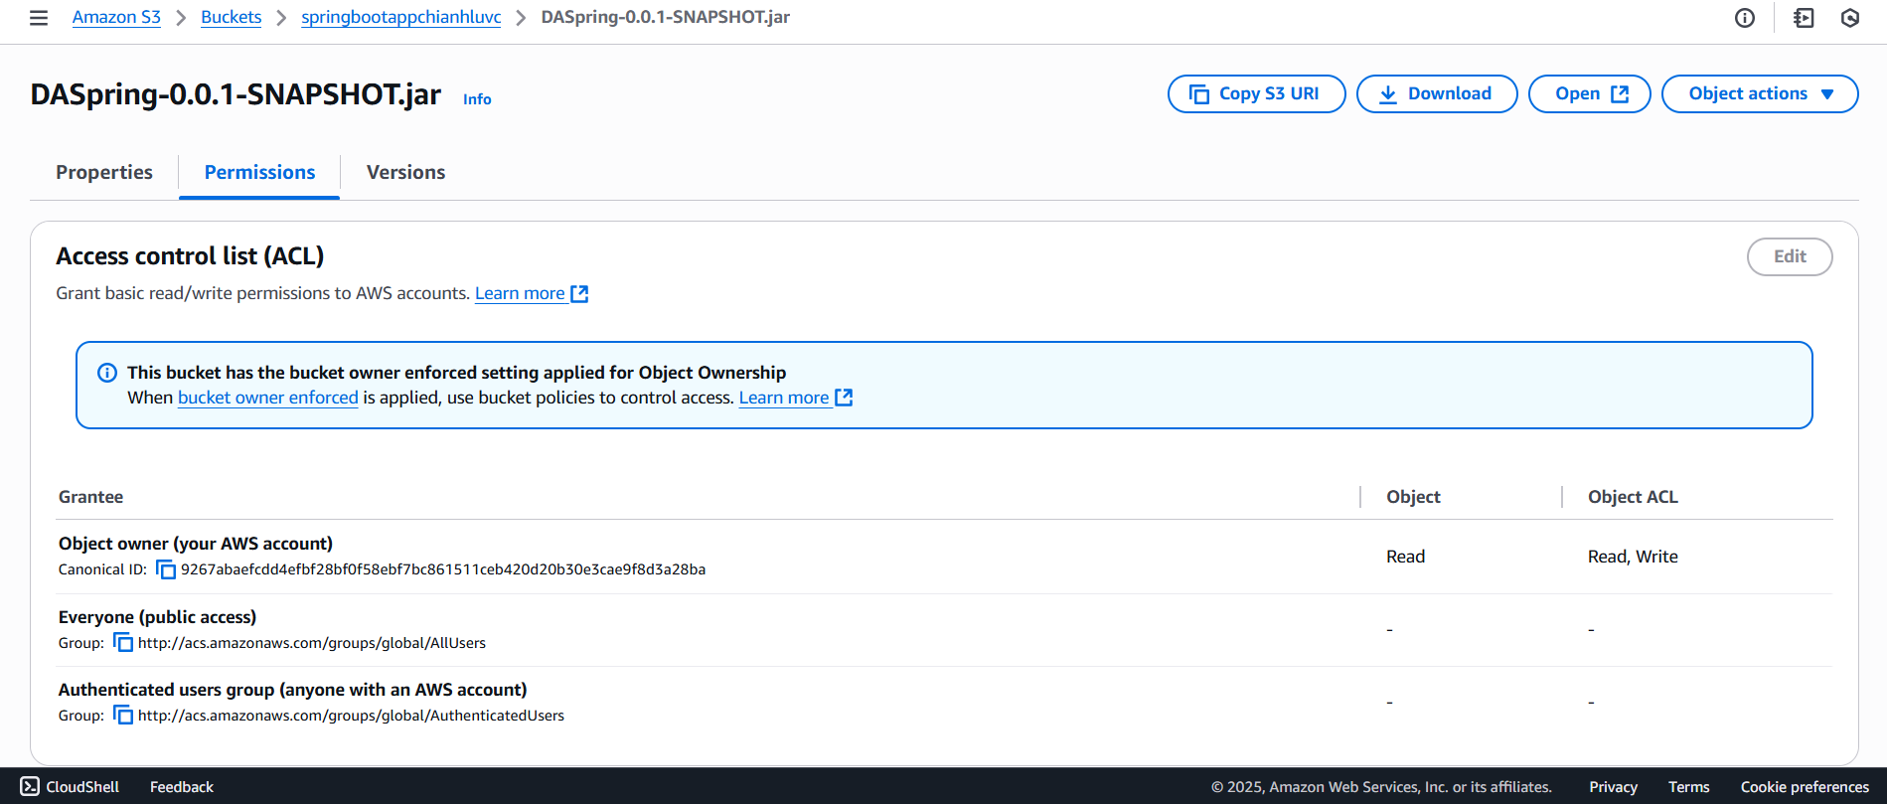Click Read value in owner's Object column
The height and width of the screenshot is (804, 1887).
coord(1405,557)
